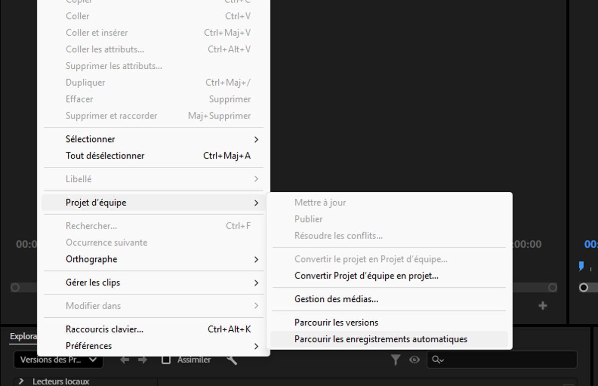Click the plus button to add timeline controls

pos(542,306)
